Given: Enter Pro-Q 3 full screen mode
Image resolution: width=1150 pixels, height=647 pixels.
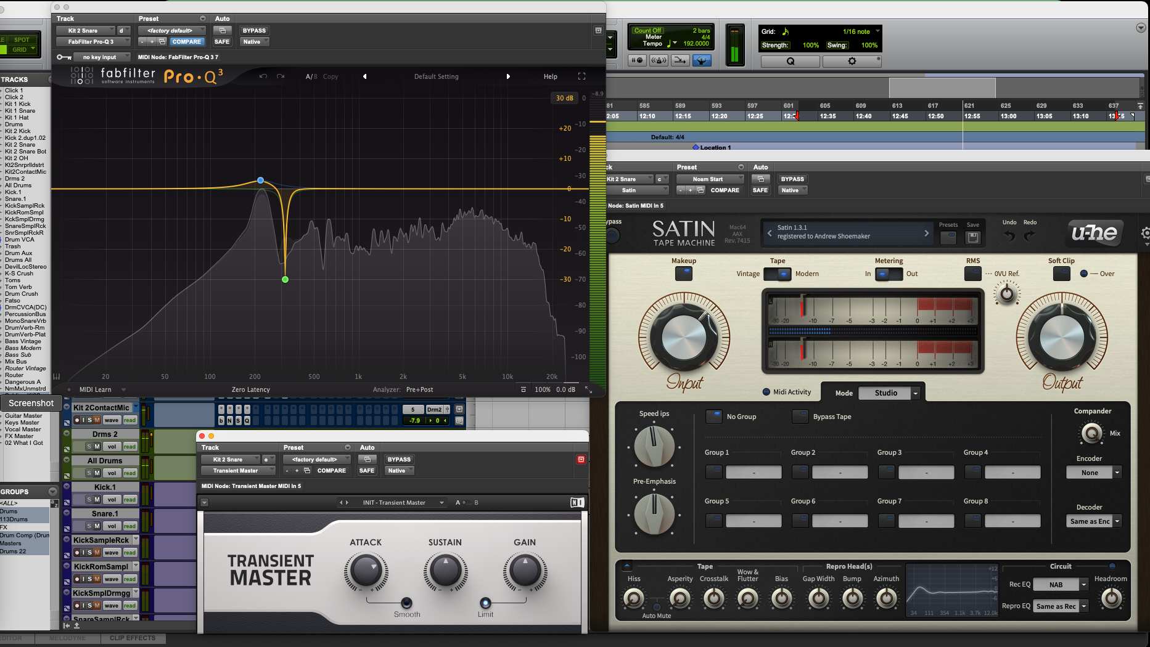Looking at the screenshot, I should 581,76.
